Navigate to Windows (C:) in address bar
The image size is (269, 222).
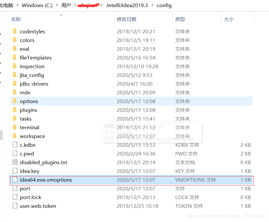pos(37,5)
